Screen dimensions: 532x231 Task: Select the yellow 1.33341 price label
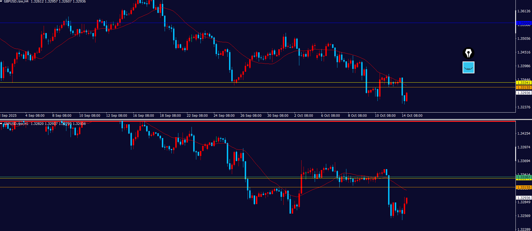[x=523, y=83]
